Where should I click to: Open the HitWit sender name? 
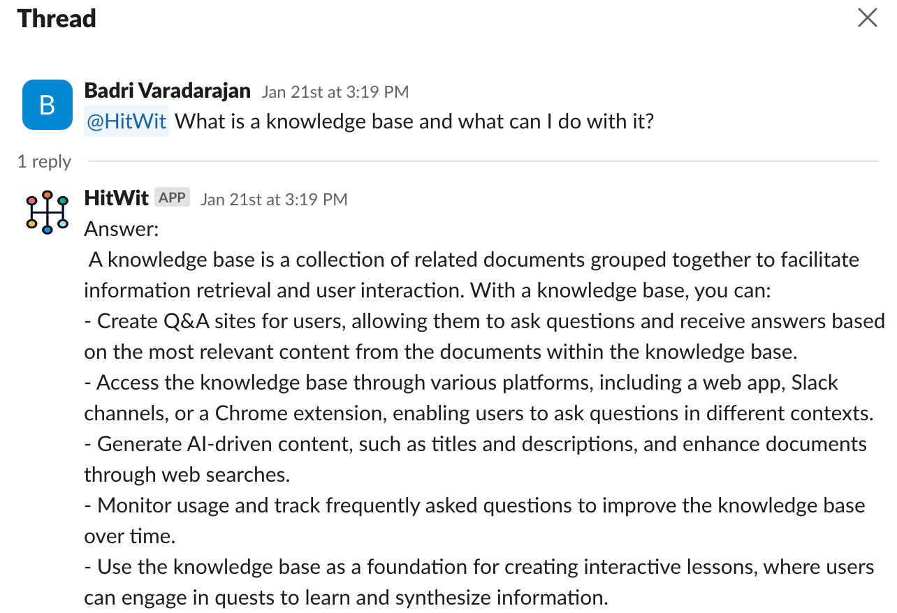(x=116, y=198)
